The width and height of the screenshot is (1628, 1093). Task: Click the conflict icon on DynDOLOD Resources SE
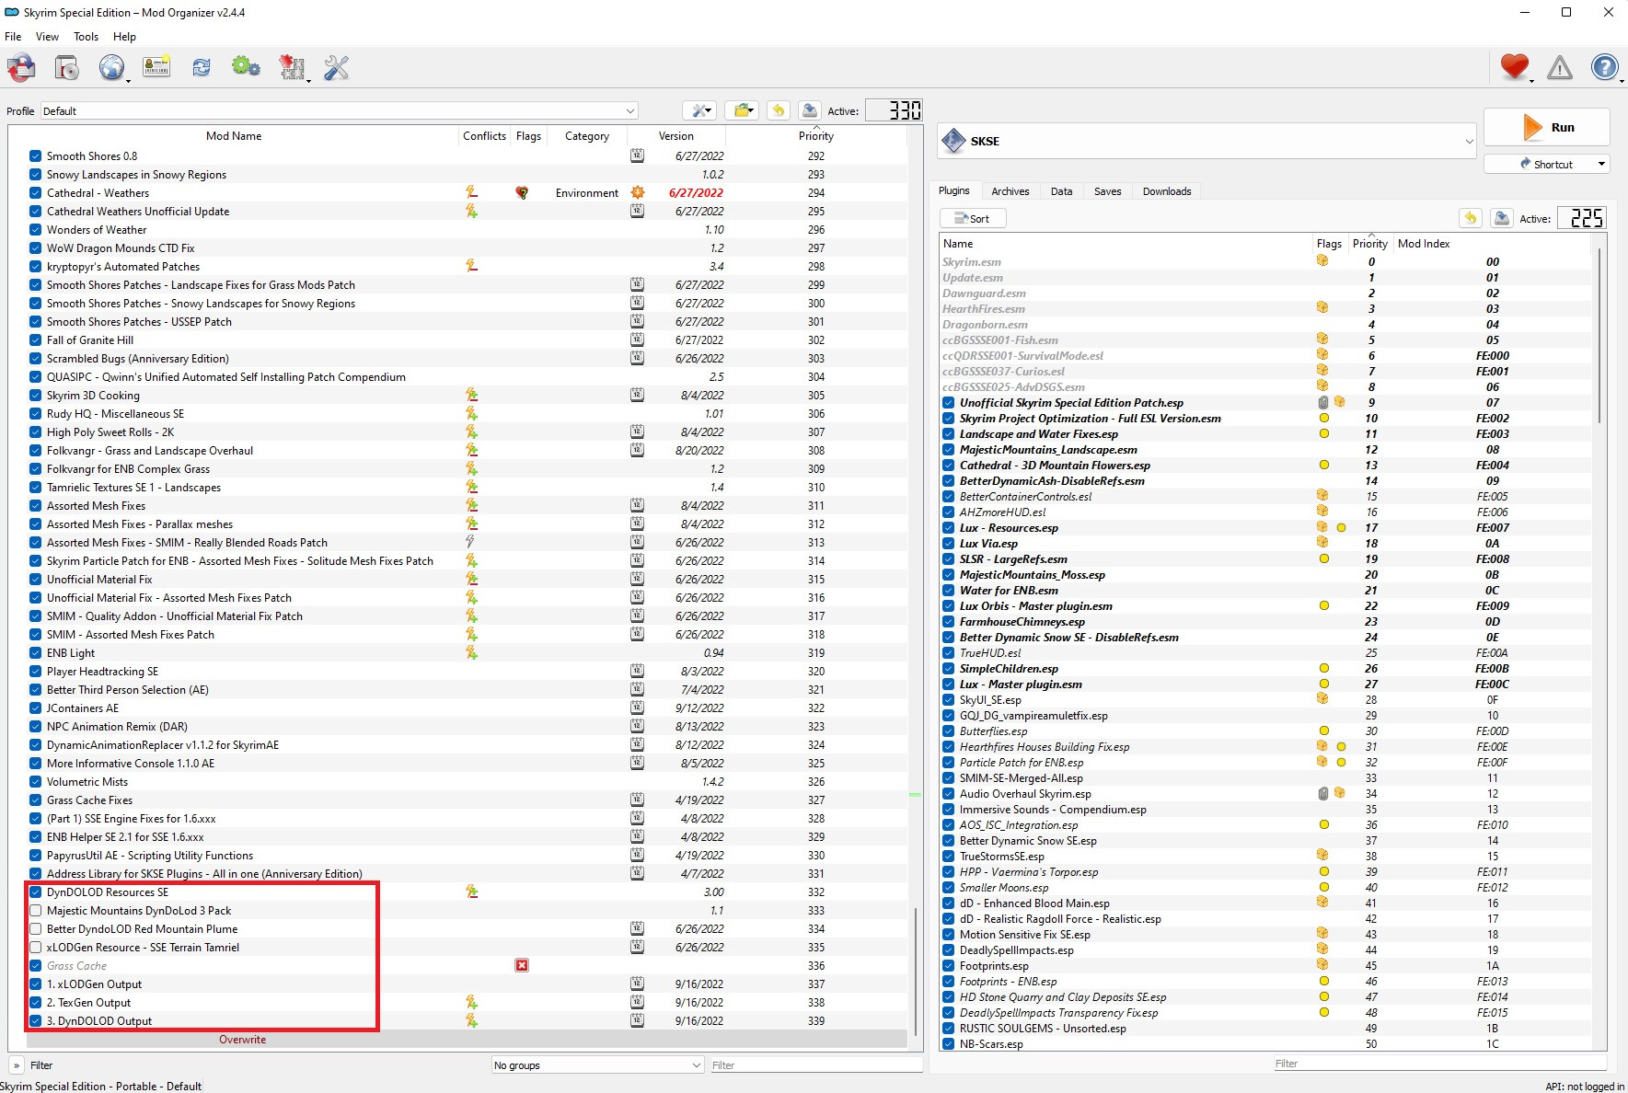471,892
